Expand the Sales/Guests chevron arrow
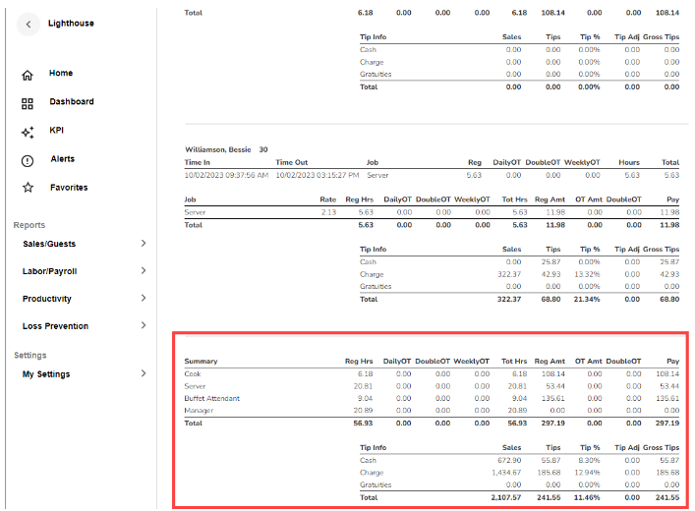The height and width of the screenshot is (511, 695). (144, 244)
